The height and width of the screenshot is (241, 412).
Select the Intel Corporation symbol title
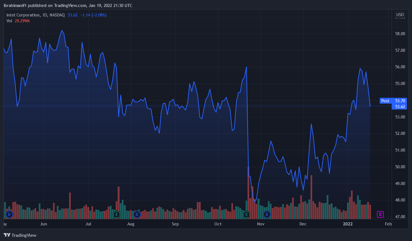(23, 15)
